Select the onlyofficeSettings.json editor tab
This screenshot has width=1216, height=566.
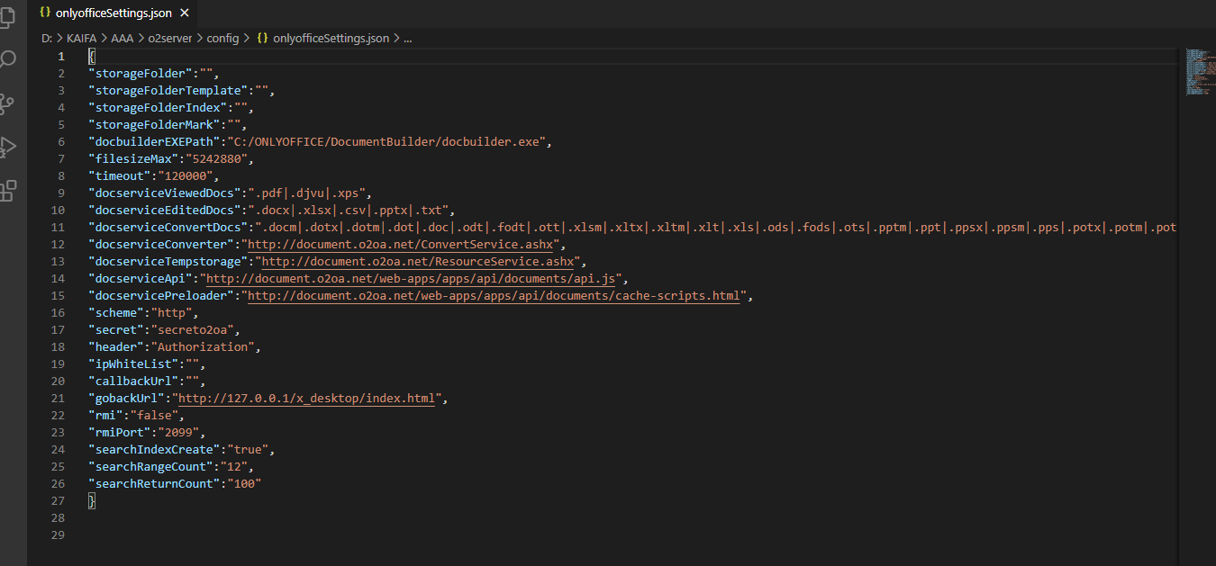(113, 13)
